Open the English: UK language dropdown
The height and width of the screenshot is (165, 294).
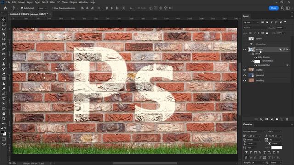point(254,163)
